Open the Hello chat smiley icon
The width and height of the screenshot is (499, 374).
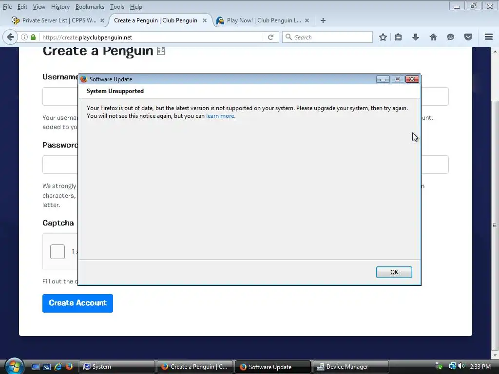pyautogui.click(x=450, y=37)
